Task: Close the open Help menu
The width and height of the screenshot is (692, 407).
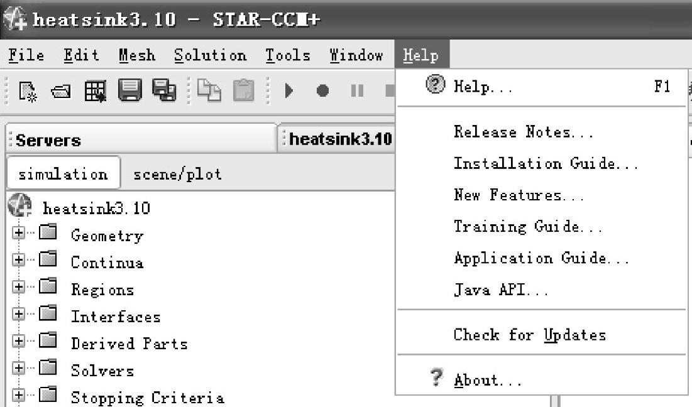Action: click(422, 55)
